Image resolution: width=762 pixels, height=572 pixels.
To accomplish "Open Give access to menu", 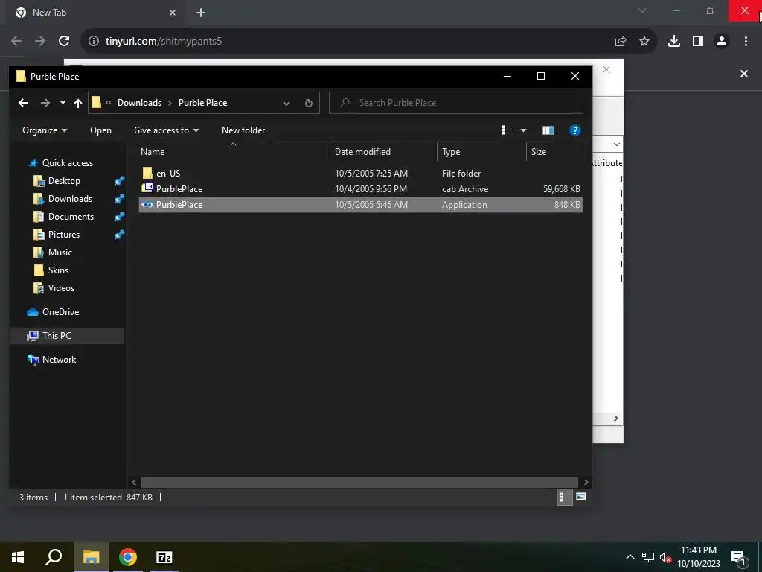I will pos(166,130).
